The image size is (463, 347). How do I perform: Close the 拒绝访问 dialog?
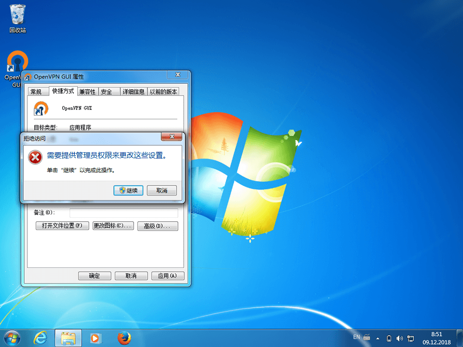(x=172, y=136)
